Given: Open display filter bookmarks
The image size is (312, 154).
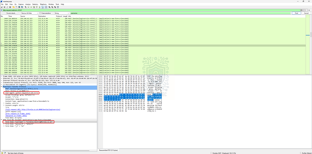Looking at the screenshot, I should [x=2, y=10].
